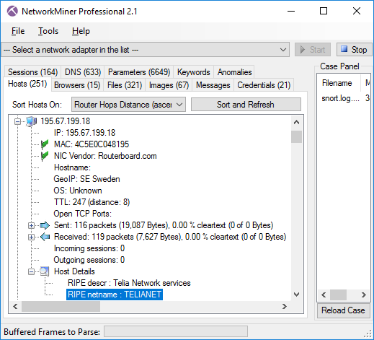374x340 pixels.
Task: Click the Case Panel horizontal scrollbar thumb
Action: click(338, 295)
